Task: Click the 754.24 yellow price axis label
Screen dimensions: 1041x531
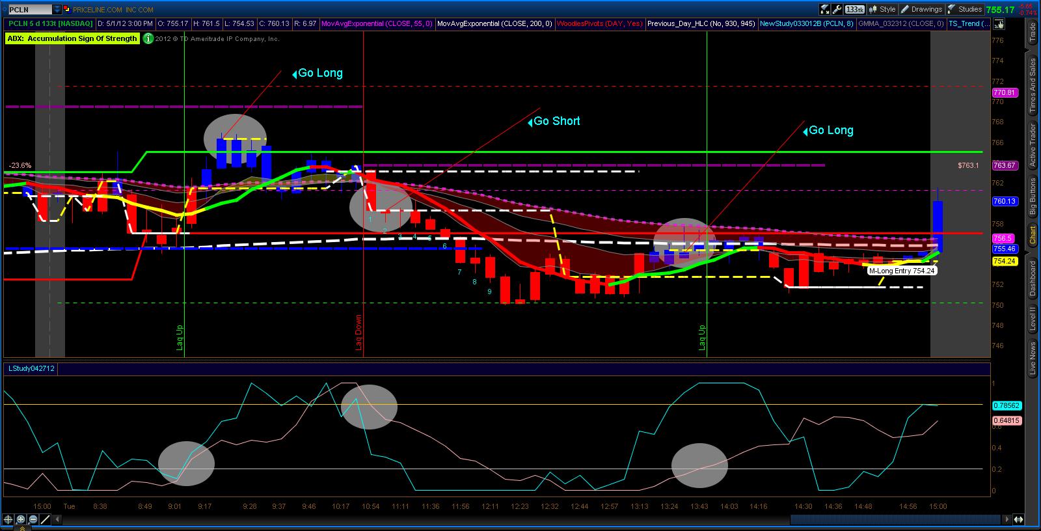Action: [x=1005, y=261]
